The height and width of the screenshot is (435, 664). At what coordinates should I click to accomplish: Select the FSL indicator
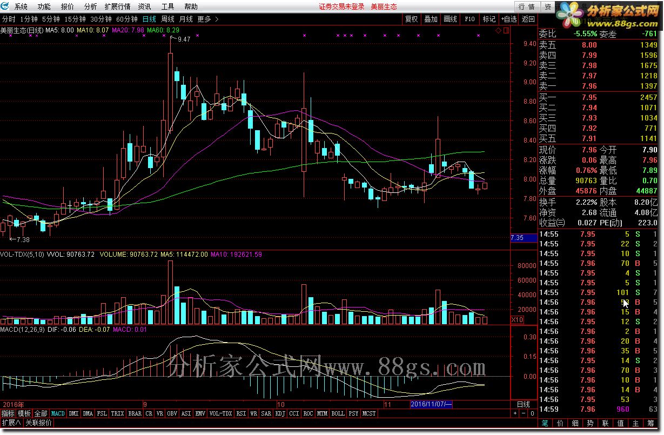(102, 413)
